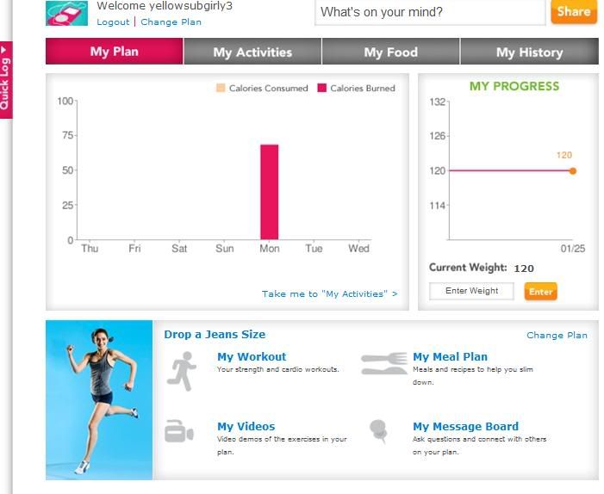
Task: Click the Calories Burned legend swatch
Action: click(x=322, y=88)
